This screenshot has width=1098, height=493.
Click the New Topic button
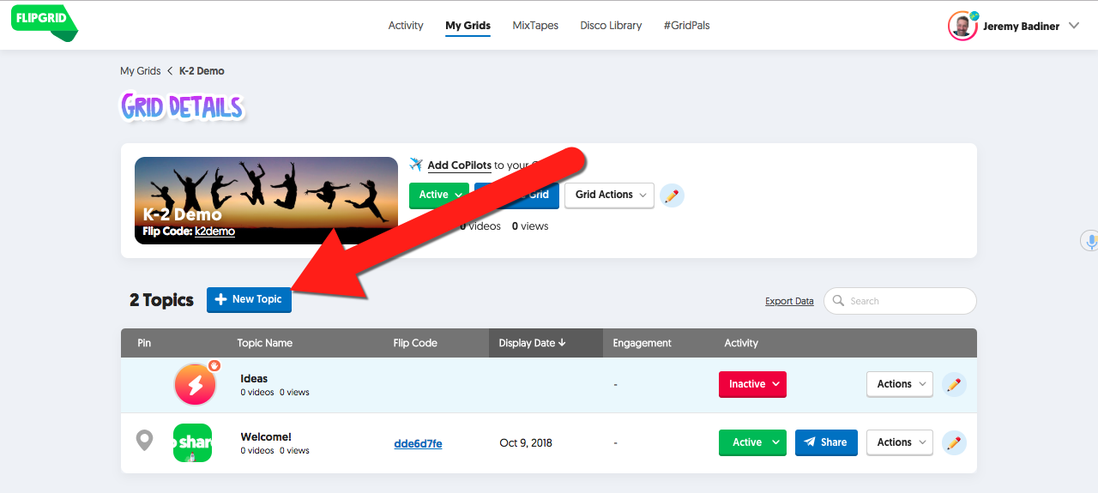pyautogui.click(x=249, y=299)
